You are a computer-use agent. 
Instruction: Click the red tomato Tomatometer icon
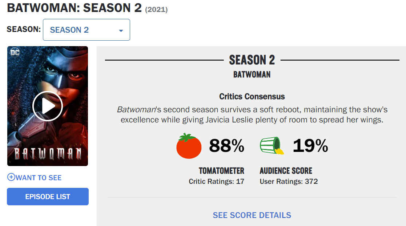[x=189, y=146]
